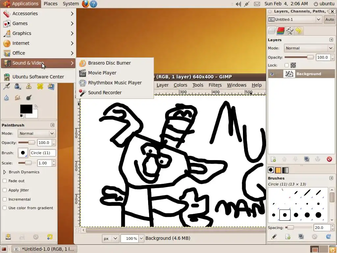Select the Dodge/Burn tool
The height and width of the screenshot is (253, 337).
click(x=29, y=98)
